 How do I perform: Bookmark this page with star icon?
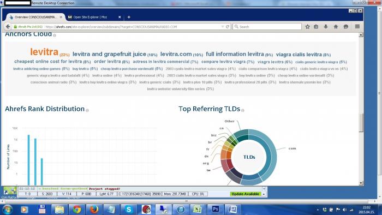point(307,27)
